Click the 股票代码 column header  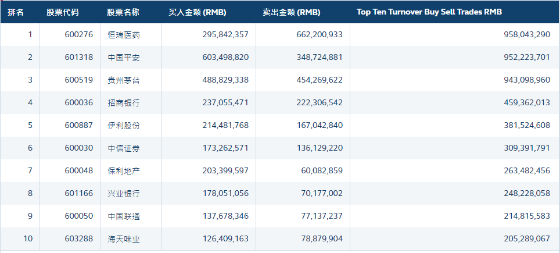pyautogui.click(x=62, y=12)
